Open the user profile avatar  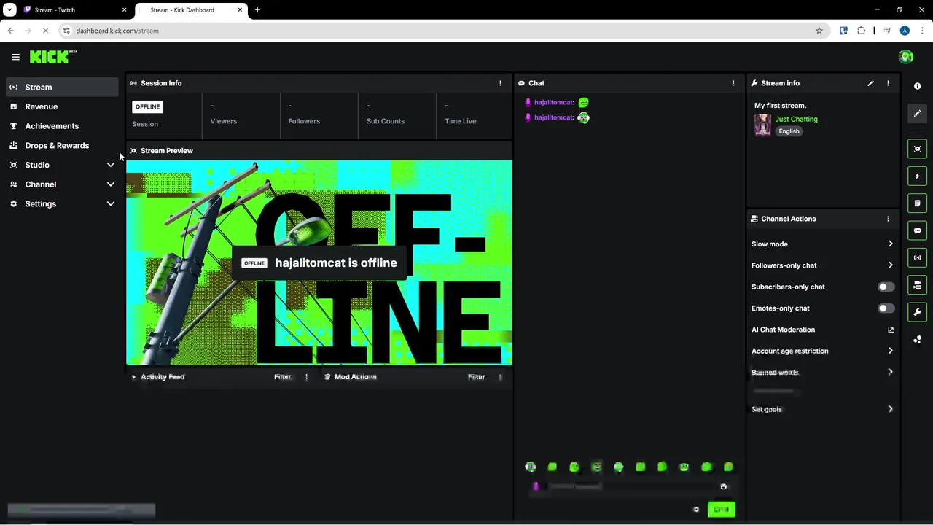[906, 57]
